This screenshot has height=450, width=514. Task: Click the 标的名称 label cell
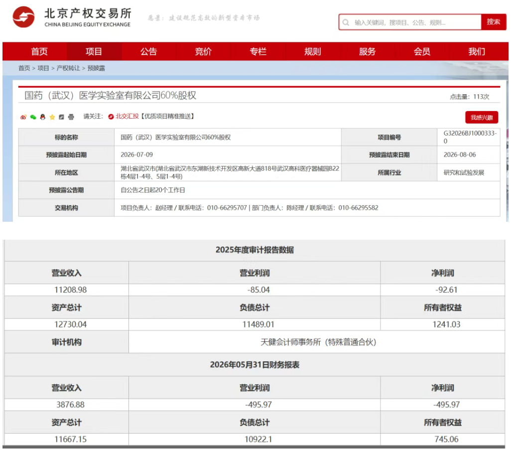(67, 138)
